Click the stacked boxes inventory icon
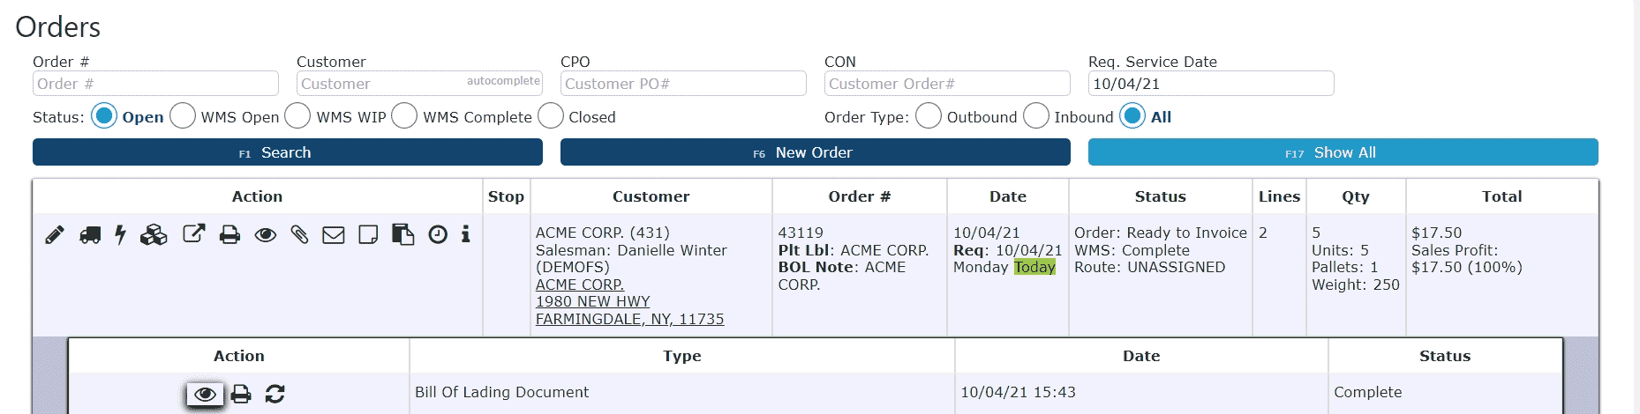This screenshot has height=414, width=1640. click(x=154, y=234)
